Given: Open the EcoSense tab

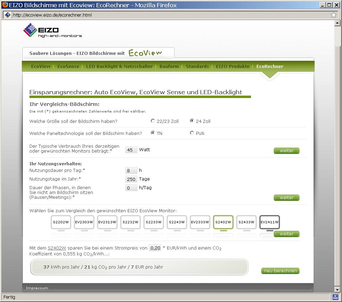Looking at the screenshot, I should click(x=68, y=67).
